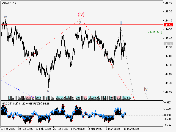Click the 25 Feb 11:00 time label
Screen dimensions: 176x132
point(61,129)
